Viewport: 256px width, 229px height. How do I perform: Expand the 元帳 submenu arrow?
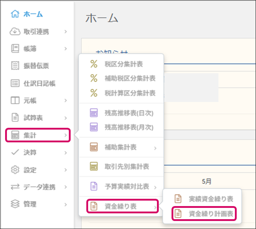(66, 100)
